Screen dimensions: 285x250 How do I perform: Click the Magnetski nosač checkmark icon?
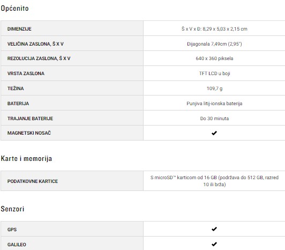[x=214, y=133]
